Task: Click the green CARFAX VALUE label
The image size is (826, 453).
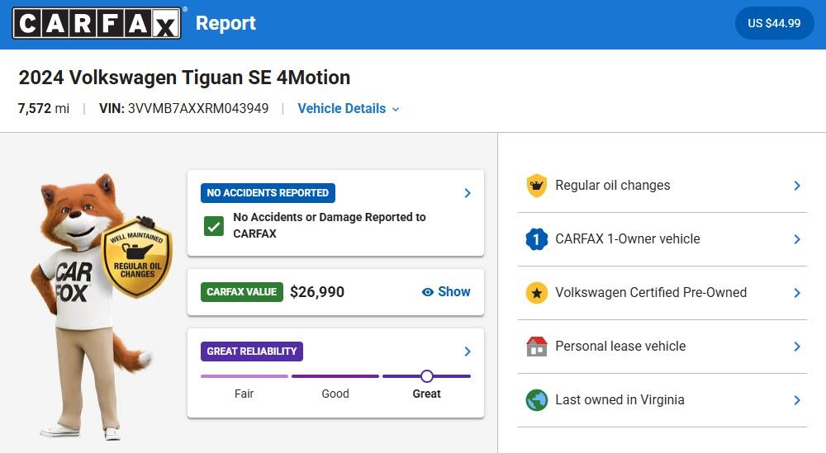Action: click(242, 292)
